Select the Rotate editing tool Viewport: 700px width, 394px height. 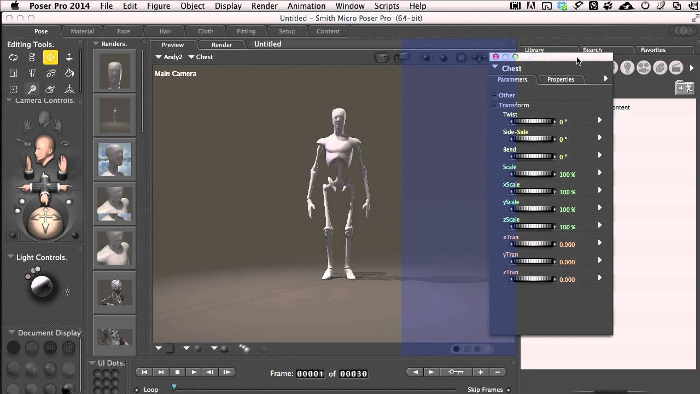tap(13, 57)
